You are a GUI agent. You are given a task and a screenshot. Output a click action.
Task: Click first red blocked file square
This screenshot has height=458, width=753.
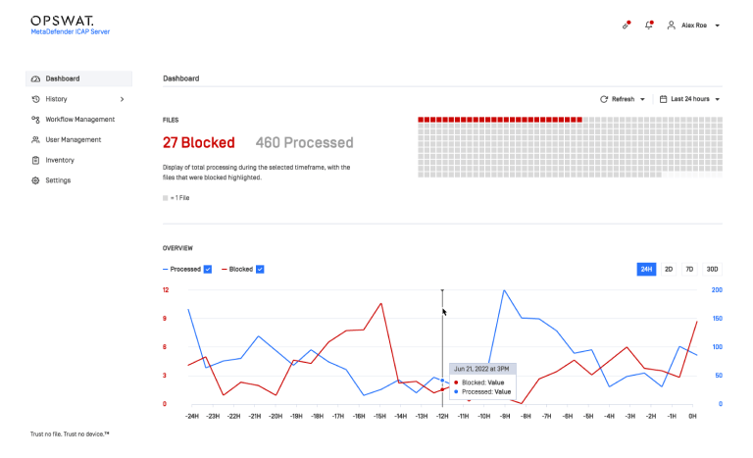(421, 120)
